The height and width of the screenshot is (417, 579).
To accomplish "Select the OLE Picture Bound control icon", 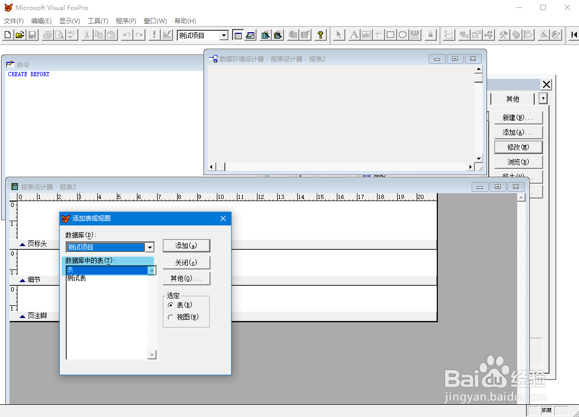I will point(415,35).
